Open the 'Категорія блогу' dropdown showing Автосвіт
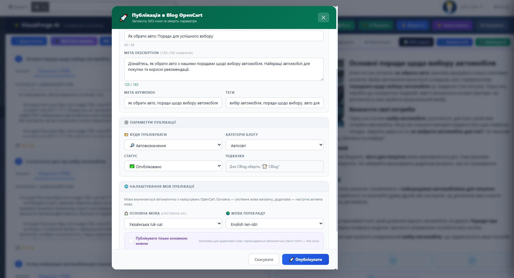Image resolution: width=514 pixels, height=278 pixels. point(275,145)
